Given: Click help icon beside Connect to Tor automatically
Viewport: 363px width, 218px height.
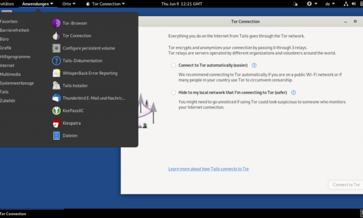Looking at the screenshot, I should point(254,66).
